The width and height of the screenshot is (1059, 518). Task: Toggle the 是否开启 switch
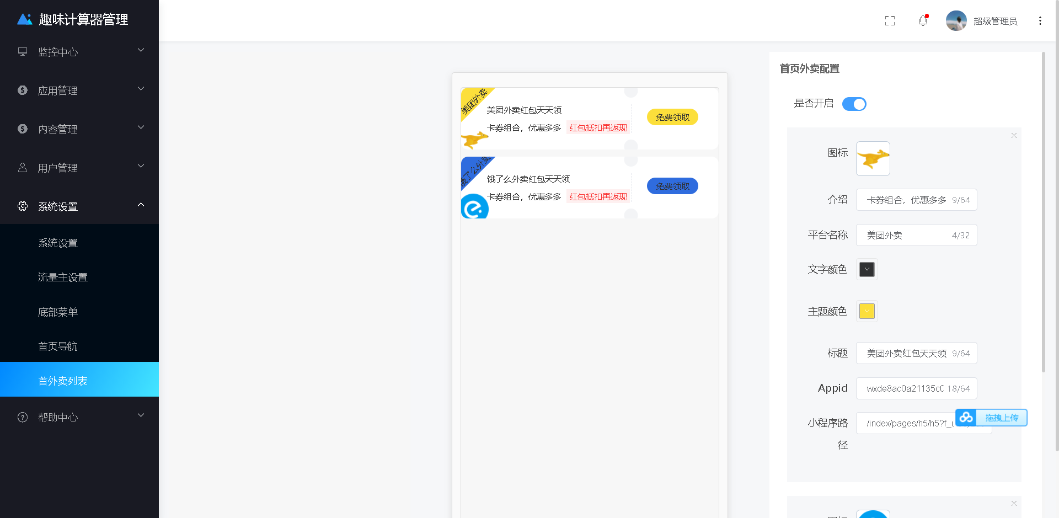[x=854, y=104]
